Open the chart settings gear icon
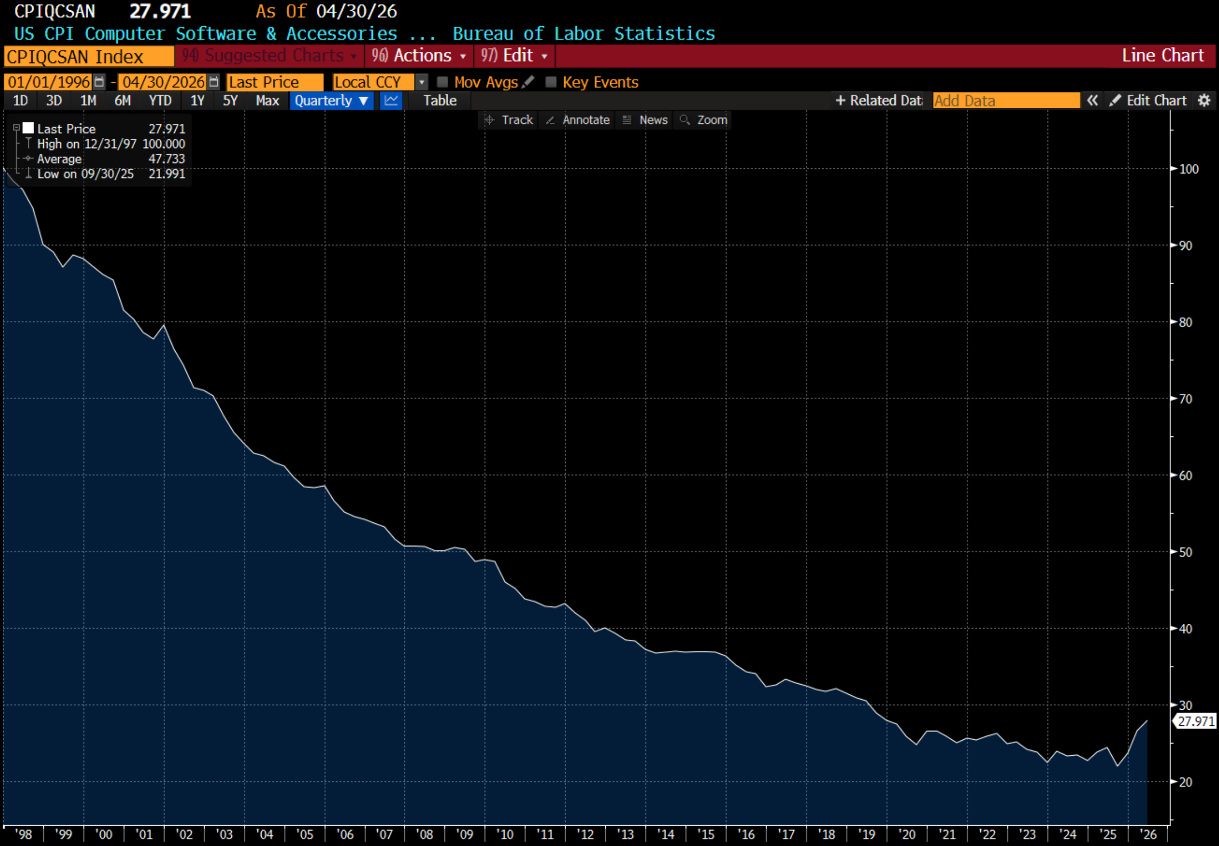This screenshot has height=846, width=1219. 1204,100
